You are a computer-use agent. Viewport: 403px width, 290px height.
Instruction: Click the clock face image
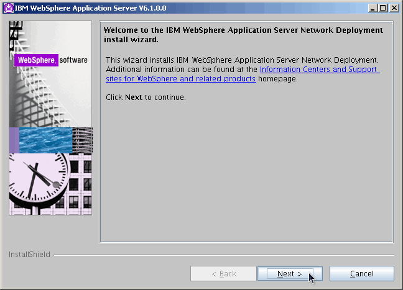pos(37,183)
